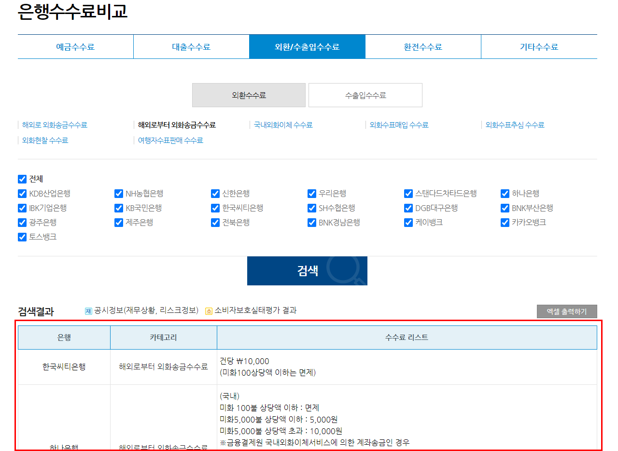The width and height of the screenshot is (618, 451).
Task: Click the 은행 column header
Action: (x=64, y=338)
